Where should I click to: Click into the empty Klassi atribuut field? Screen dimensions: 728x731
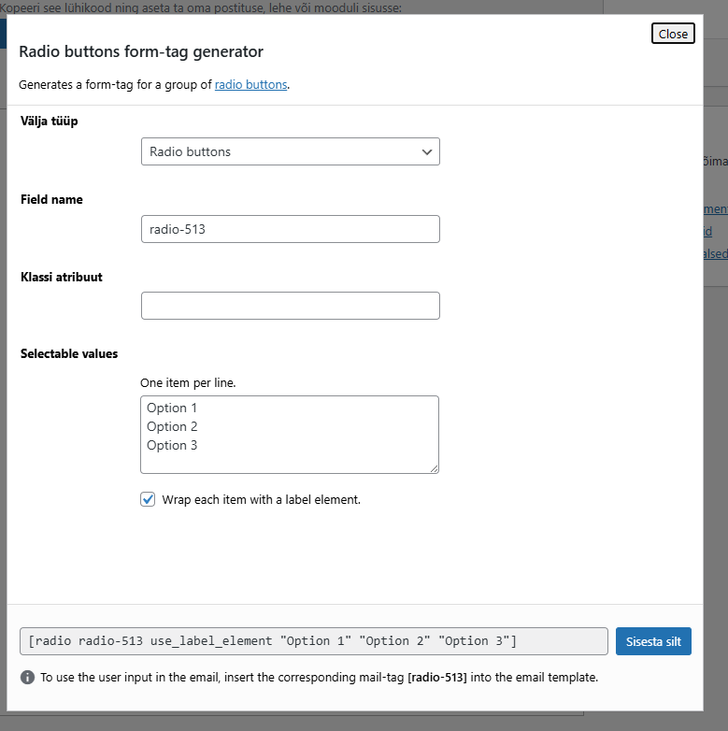pos(290,306)
